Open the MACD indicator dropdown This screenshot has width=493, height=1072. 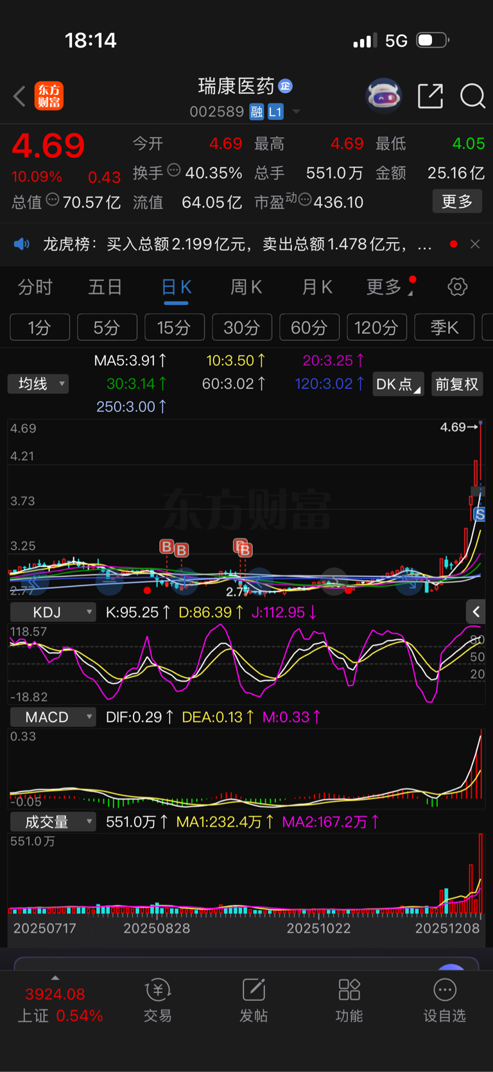(53, 716)
